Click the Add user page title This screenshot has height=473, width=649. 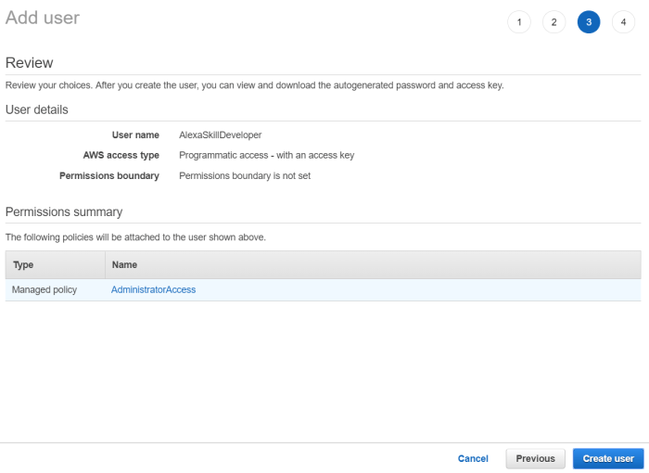[x=43, y=18]
